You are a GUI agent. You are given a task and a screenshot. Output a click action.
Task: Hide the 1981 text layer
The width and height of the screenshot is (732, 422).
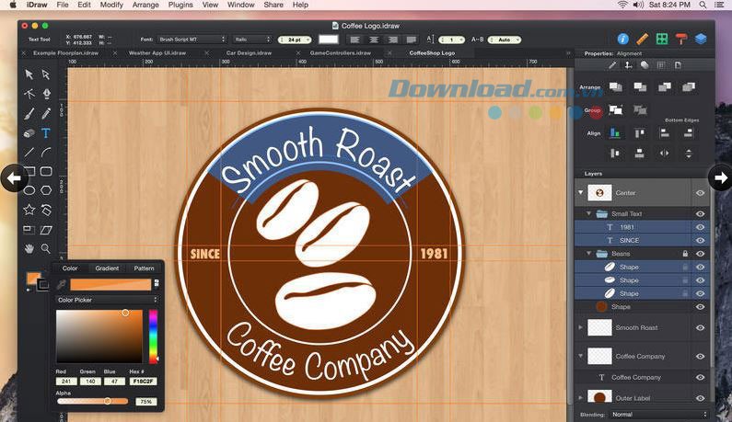(x=700, y=227)
